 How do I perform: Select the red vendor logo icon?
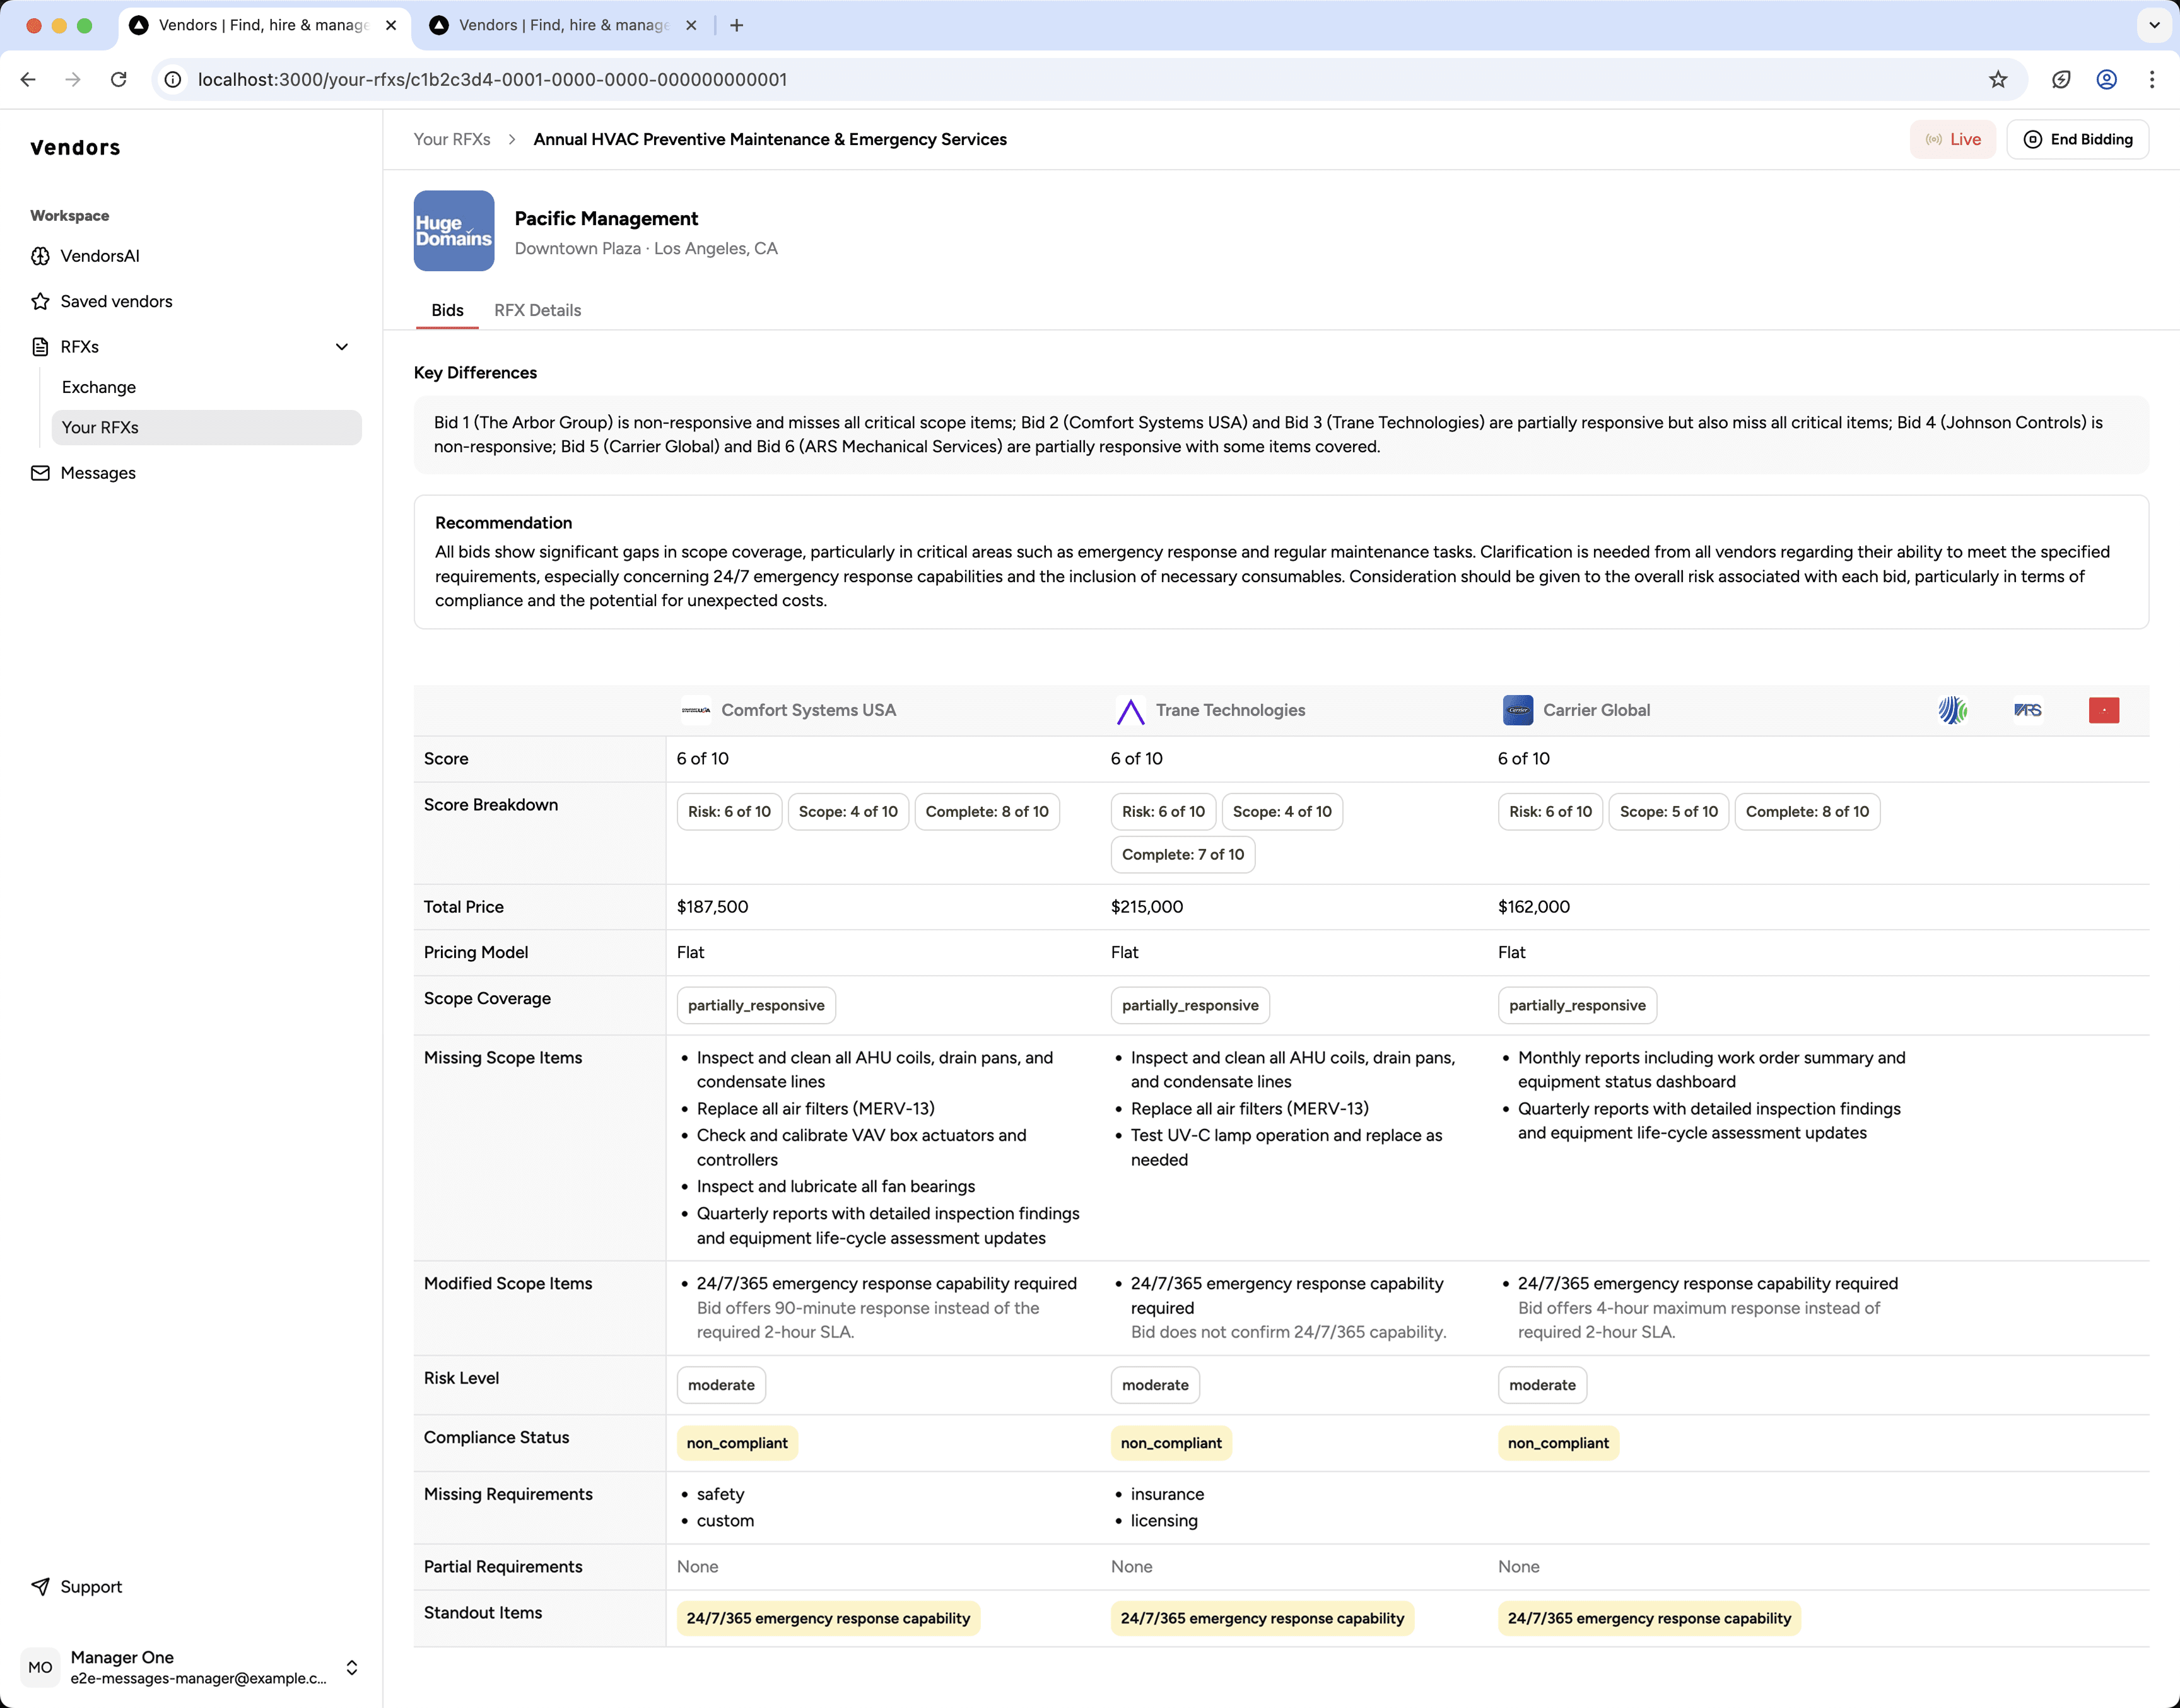click(2103, 710)
